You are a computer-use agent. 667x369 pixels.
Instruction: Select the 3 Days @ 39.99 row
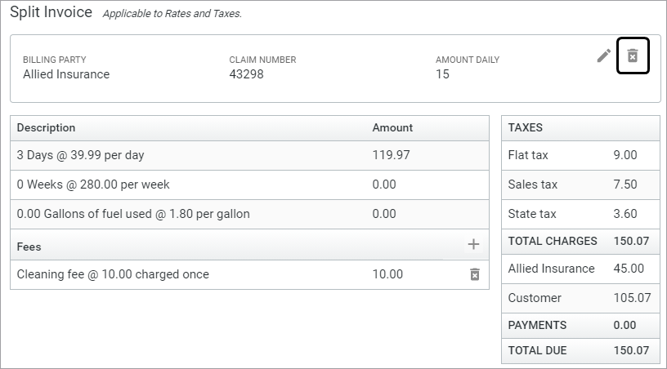point(80,155)
